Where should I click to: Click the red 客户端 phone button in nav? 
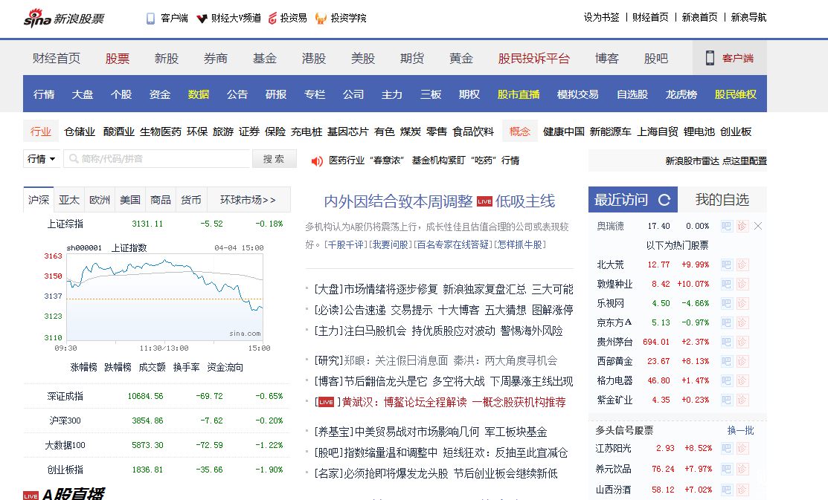tap(729, 58)
